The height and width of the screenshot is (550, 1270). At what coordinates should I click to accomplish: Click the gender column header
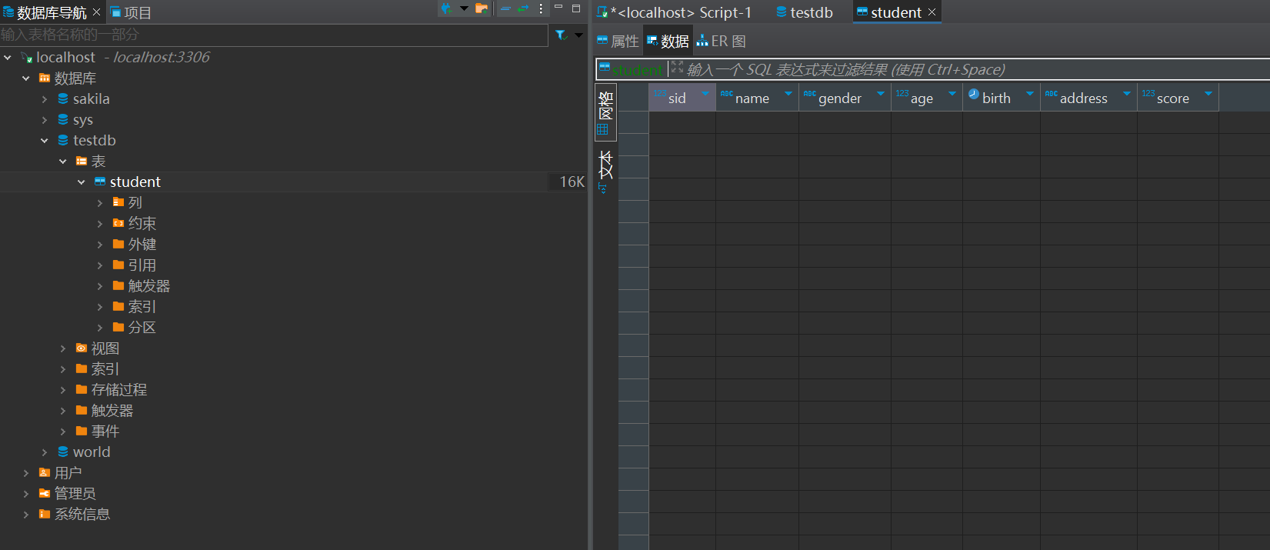(x=845, y=98)
